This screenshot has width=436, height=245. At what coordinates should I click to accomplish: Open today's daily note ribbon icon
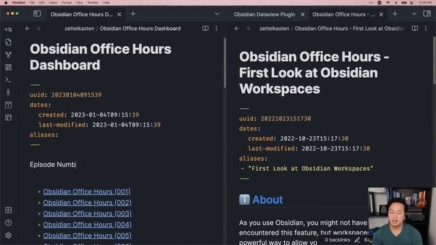(8, 105)
